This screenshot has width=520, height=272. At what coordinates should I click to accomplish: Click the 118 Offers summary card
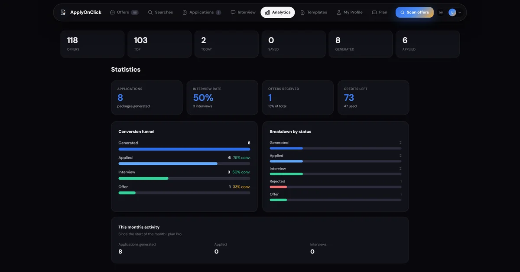click(92, 44)
